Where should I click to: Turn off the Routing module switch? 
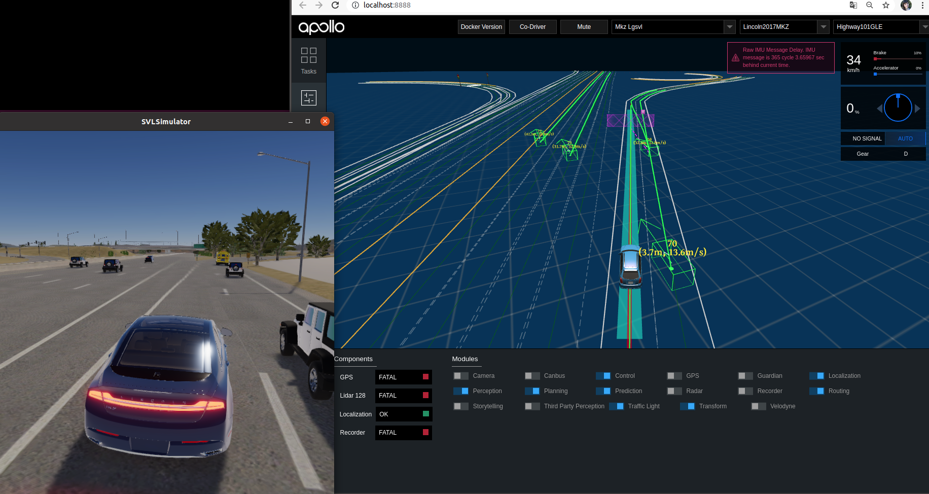coord(816,391)
